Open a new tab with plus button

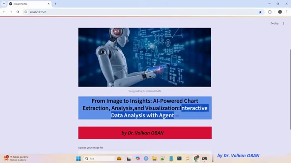coord(55,4)
